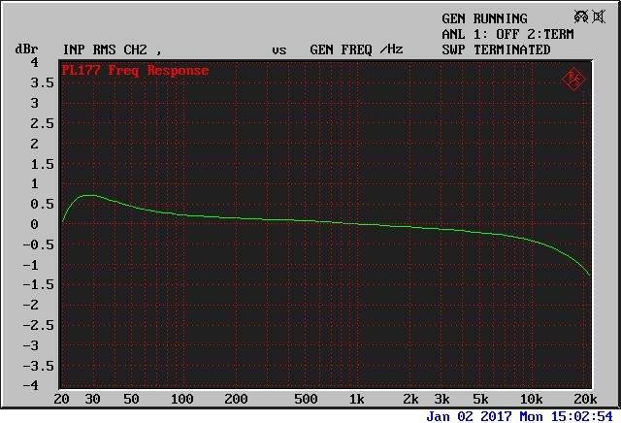The image size is (621, 423).
Task: Click the 20k mark on frequency axis
Action: (x=585, y=400)
